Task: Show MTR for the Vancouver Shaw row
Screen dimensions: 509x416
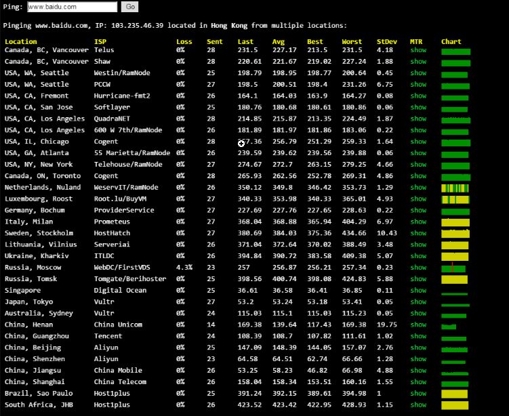Action: [418, 62]
